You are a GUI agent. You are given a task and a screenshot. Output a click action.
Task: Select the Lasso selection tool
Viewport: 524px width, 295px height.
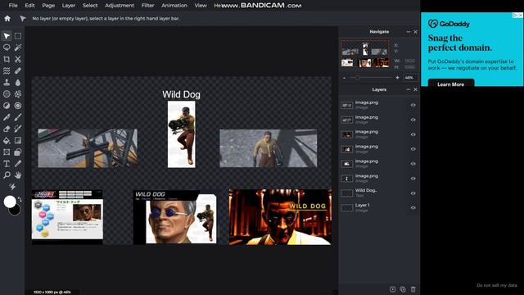[7, 48]
